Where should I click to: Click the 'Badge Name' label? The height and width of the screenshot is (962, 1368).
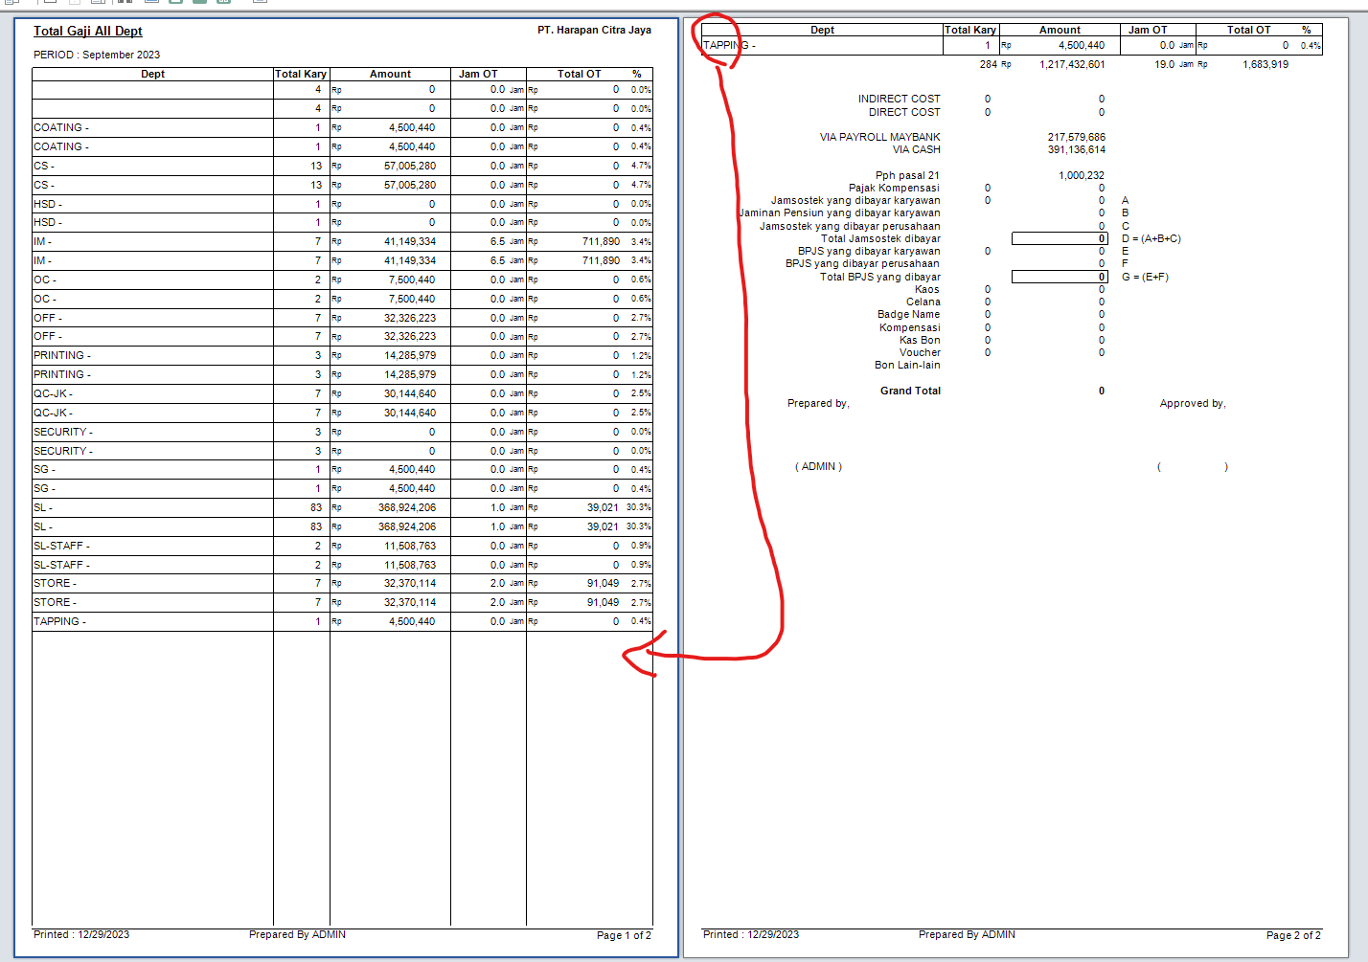click(x=908, y=315)
